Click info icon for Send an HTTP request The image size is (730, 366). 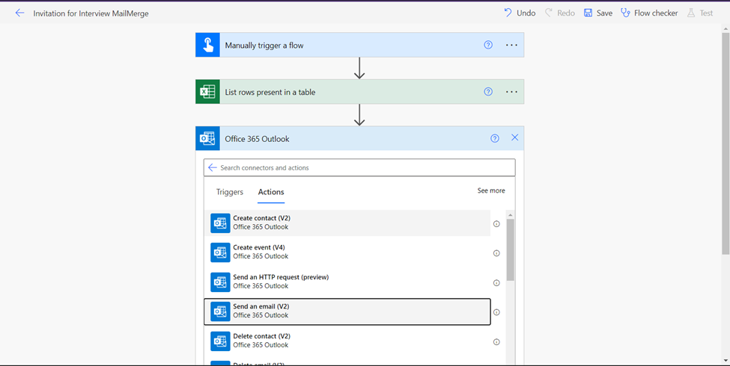[496, 283]
